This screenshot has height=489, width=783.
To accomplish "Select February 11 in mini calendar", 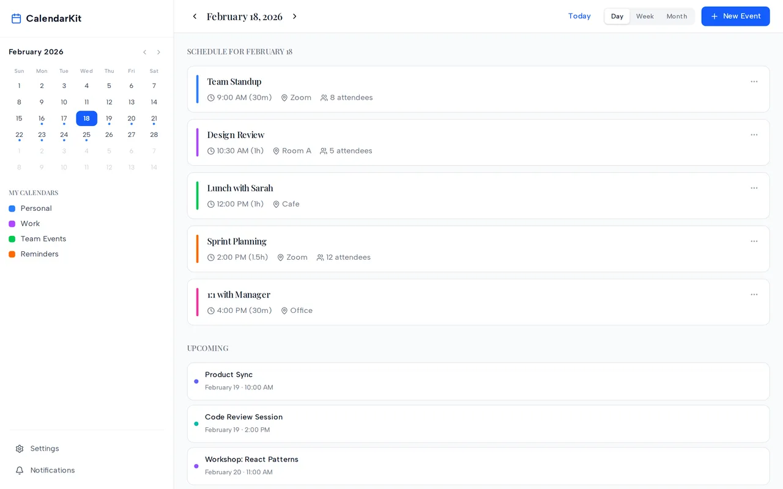I will tap(86, 102).
